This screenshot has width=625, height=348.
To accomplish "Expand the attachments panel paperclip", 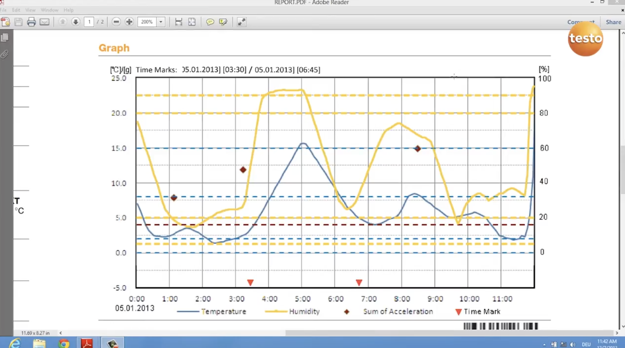I will (x=5, y=54).
